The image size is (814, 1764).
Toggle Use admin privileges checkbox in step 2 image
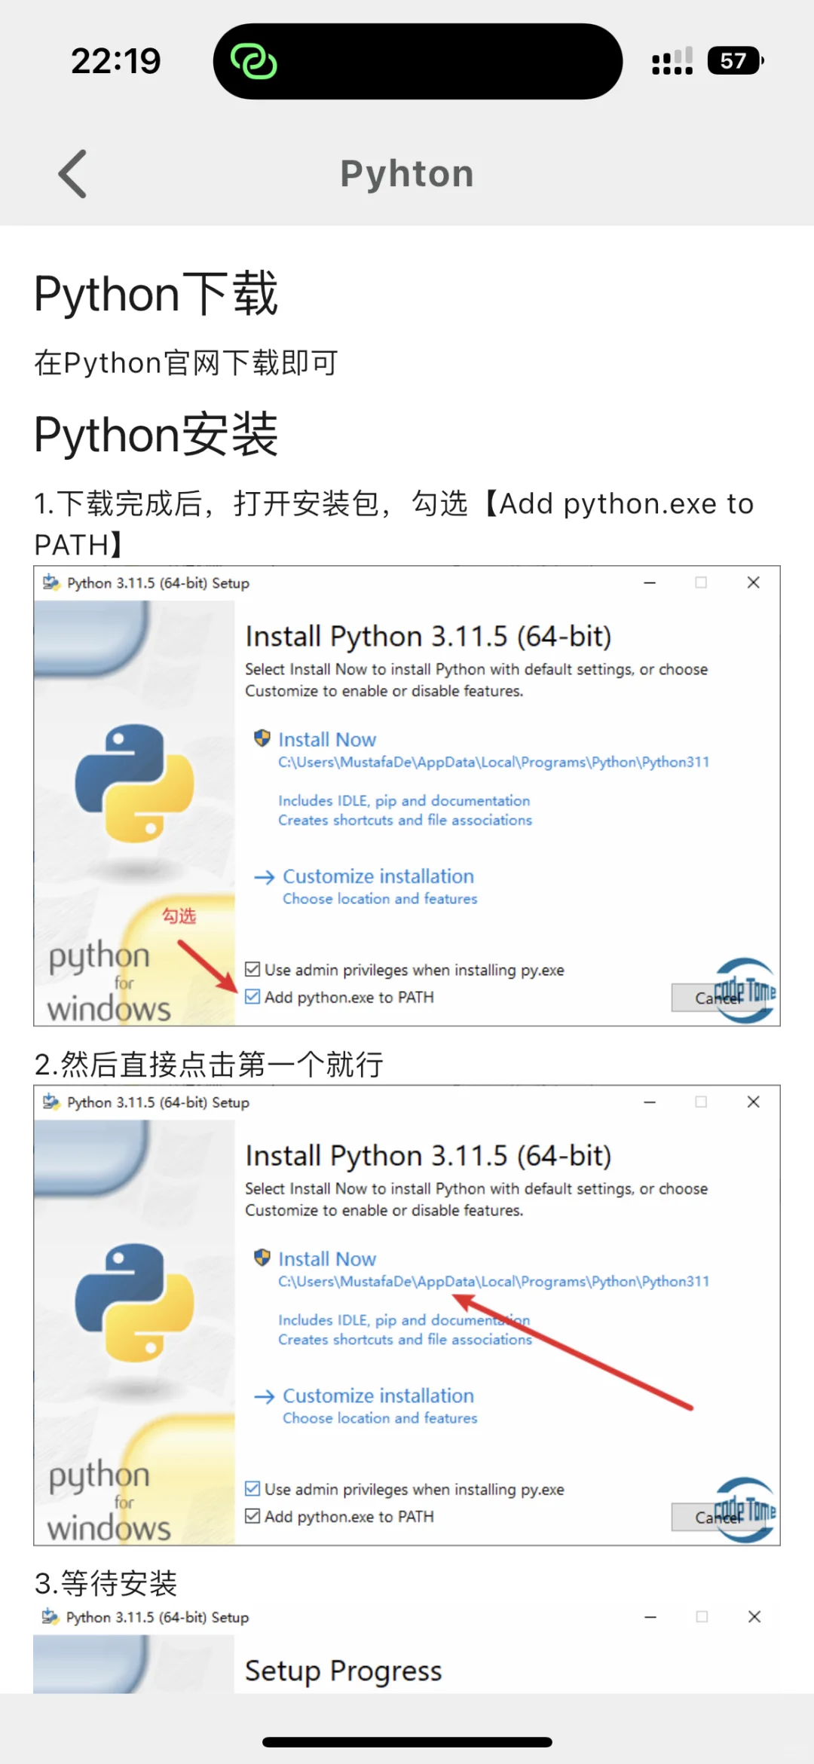252,1489
